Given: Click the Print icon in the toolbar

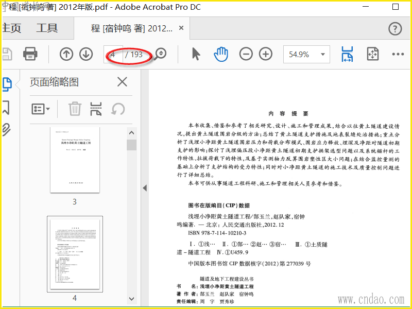Looking at the screenshot, I should (x=30, y=54).
